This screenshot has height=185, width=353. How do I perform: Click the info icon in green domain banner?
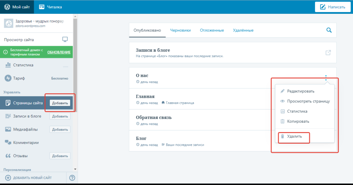click(6, 52)
